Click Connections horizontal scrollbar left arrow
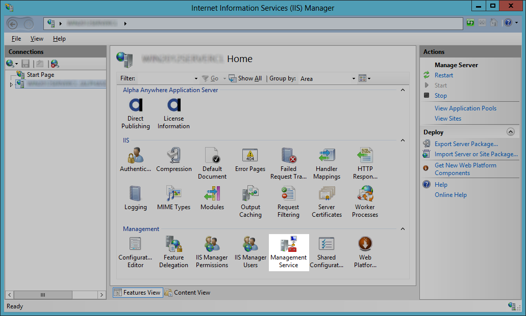 point(9,295)
